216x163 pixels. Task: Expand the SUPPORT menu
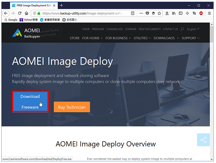pos(190,38)
